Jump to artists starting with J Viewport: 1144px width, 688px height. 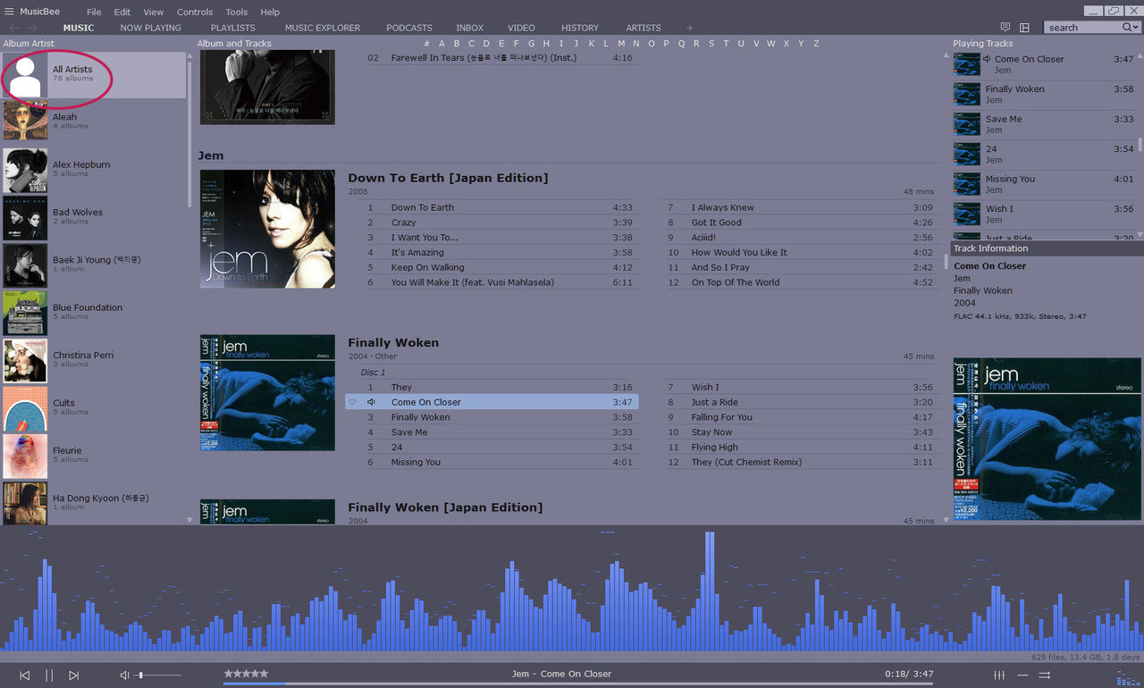coord(576,43)
